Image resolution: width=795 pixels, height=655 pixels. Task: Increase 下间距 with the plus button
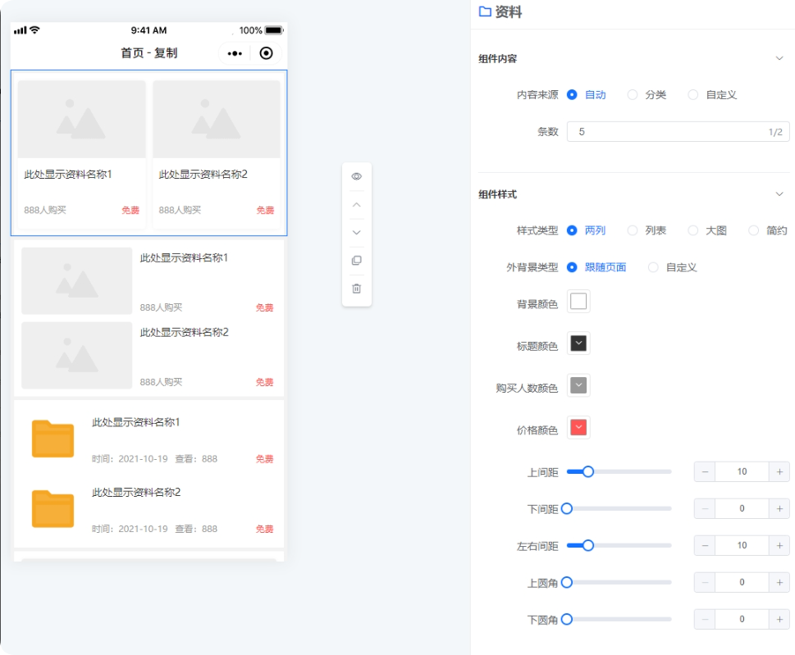(779, 508)
